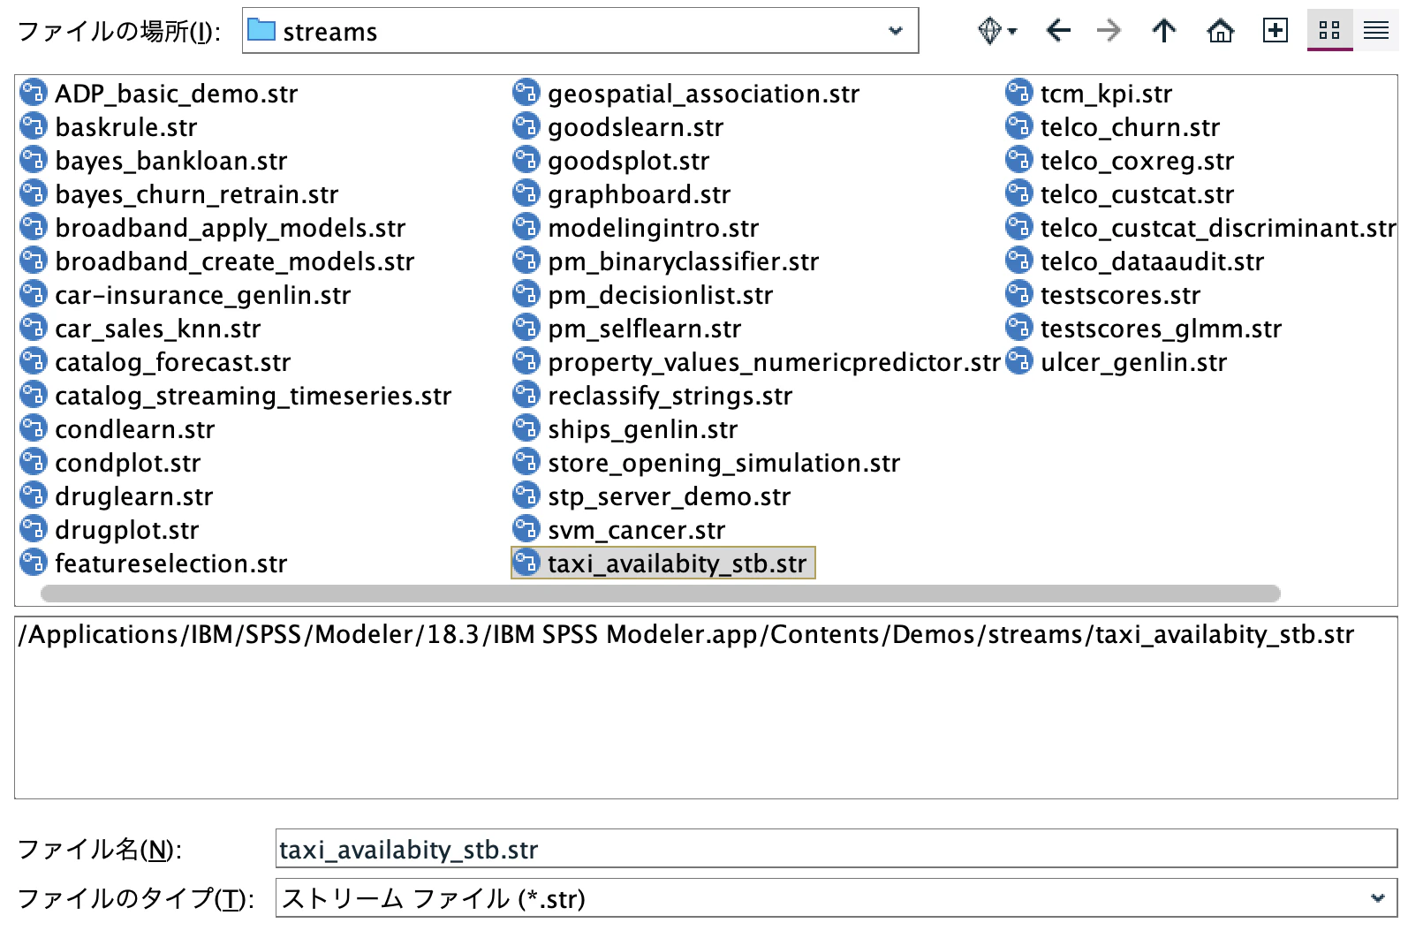Click the horizontal scrollbar of the file list

point(661,594)
